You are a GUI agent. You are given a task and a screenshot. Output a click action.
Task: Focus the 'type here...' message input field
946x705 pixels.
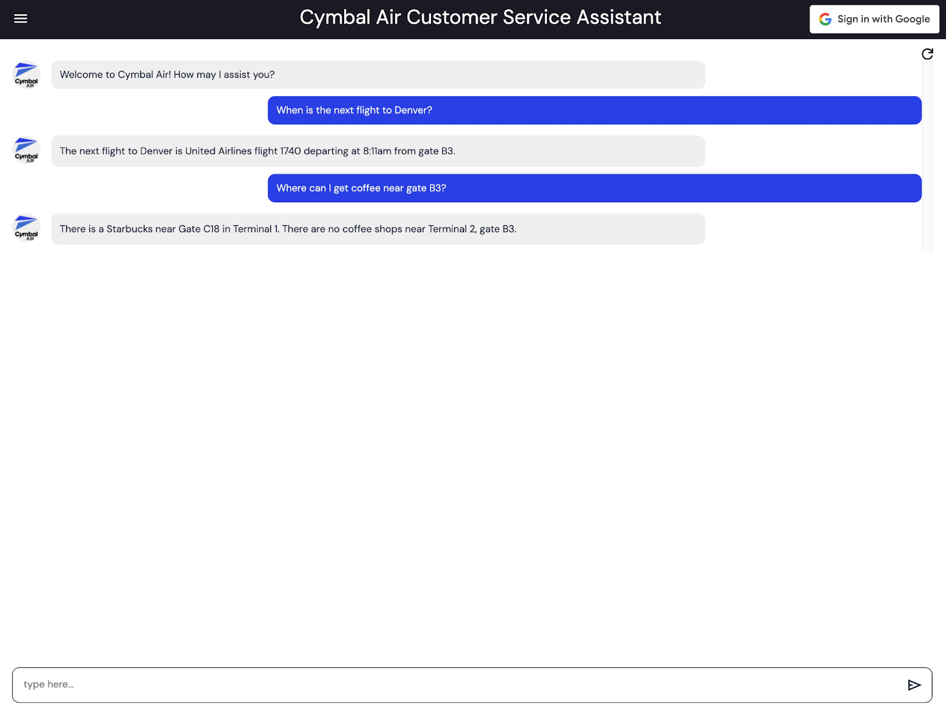(472, 685)
